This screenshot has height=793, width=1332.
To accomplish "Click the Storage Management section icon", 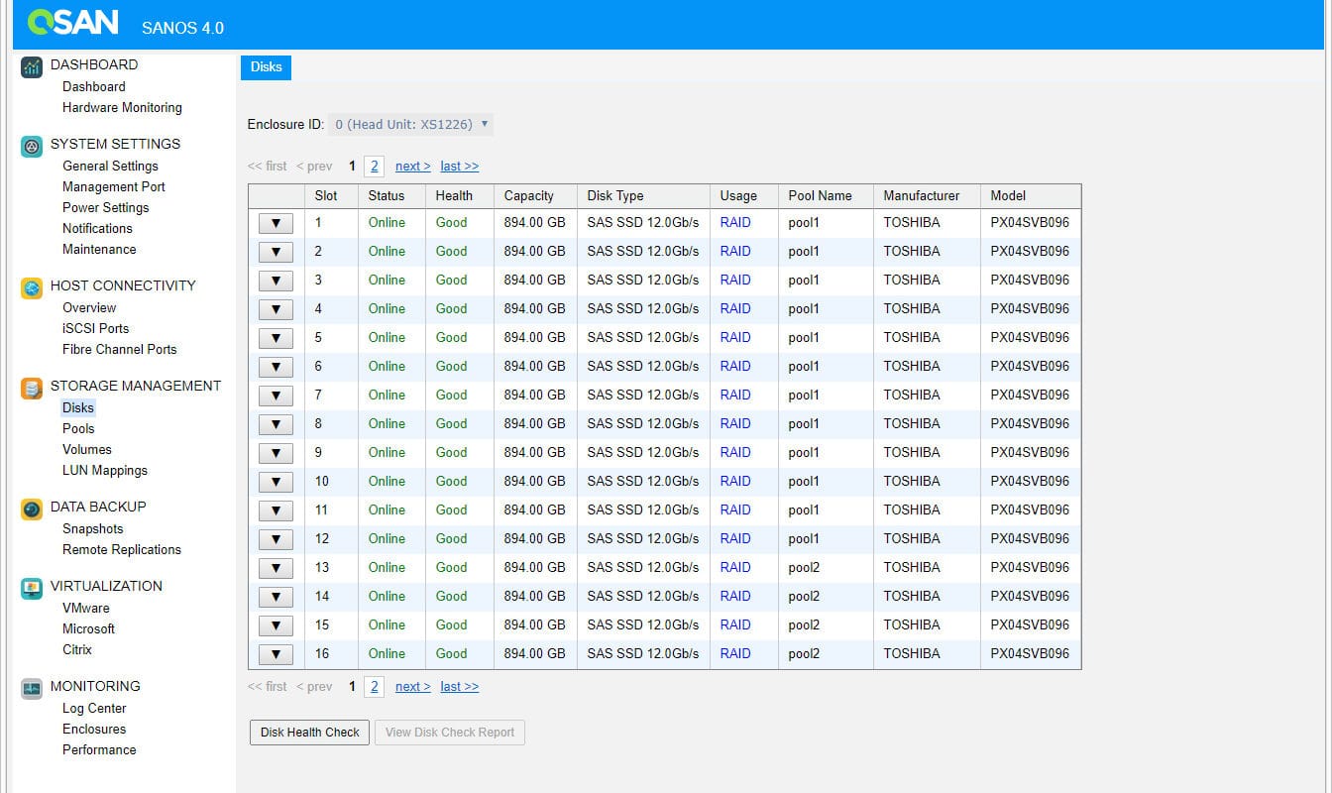I will 32,389.
